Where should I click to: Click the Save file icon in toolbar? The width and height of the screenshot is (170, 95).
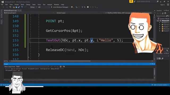click(x=16, y=7)
